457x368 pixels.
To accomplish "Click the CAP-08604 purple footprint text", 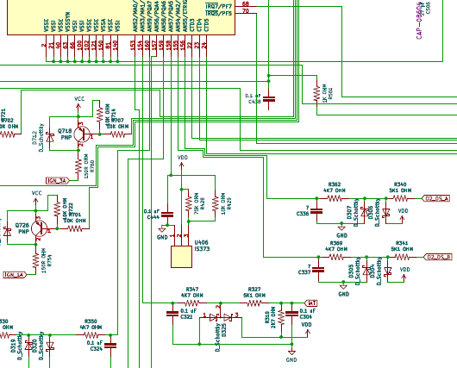I will 419,21.
